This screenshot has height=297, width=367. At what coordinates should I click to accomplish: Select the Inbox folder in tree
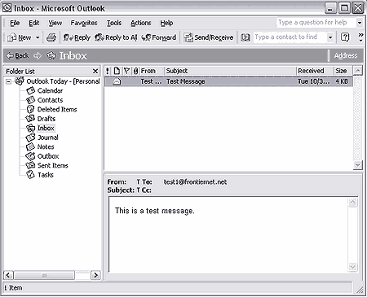click(46, 128)
